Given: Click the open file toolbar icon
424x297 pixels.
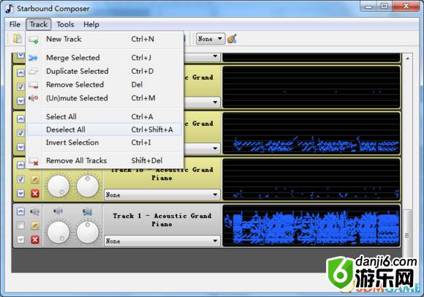Looking at the screenshot, I should [x=18, y=39].
